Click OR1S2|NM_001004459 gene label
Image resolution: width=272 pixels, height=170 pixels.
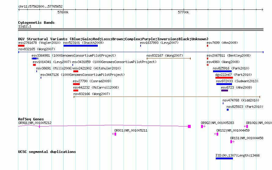[233, 131]
